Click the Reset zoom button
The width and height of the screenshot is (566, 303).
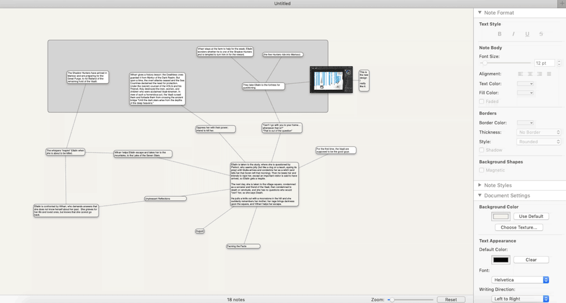451,300
